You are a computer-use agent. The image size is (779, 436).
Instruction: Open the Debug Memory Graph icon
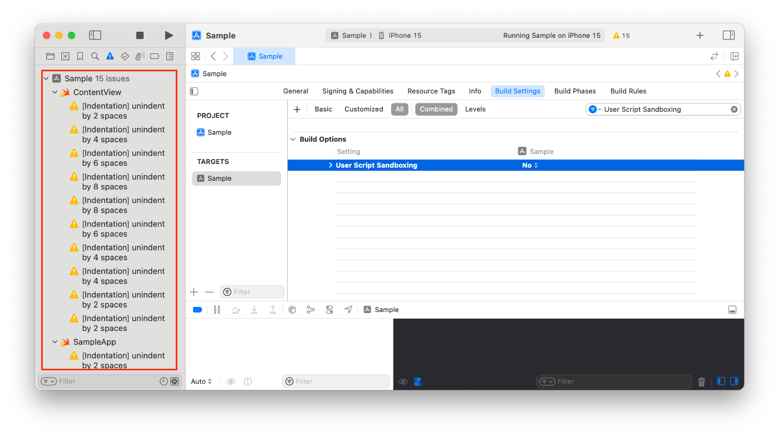(310, 310)
